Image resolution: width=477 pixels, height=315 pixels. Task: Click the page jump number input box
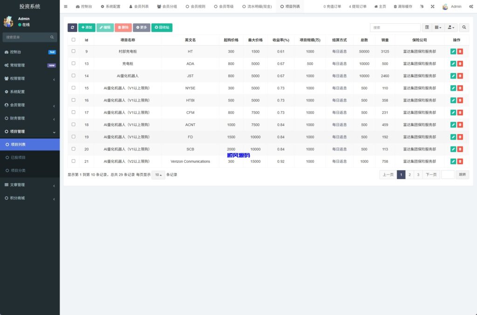coord(448,174)
